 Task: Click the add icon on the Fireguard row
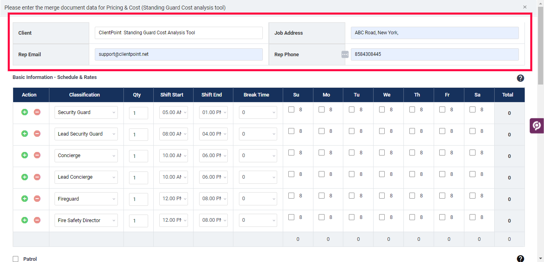click(24, 199)
